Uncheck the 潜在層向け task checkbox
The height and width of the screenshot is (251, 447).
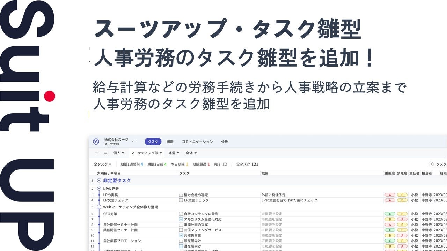[181, 246]
